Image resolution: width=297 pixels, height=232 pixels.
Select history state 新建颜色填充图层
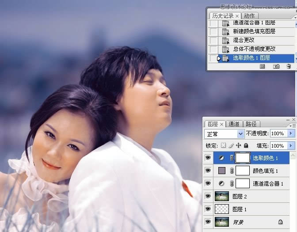254,31
